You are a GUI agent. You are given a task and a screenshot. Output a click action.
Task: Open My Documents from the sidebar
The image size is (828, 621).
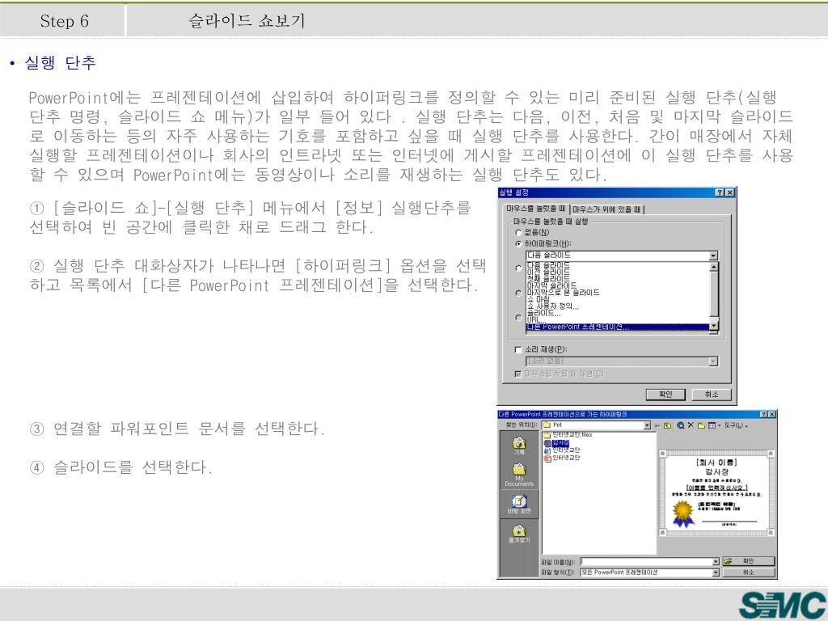[x=519, y=475]
